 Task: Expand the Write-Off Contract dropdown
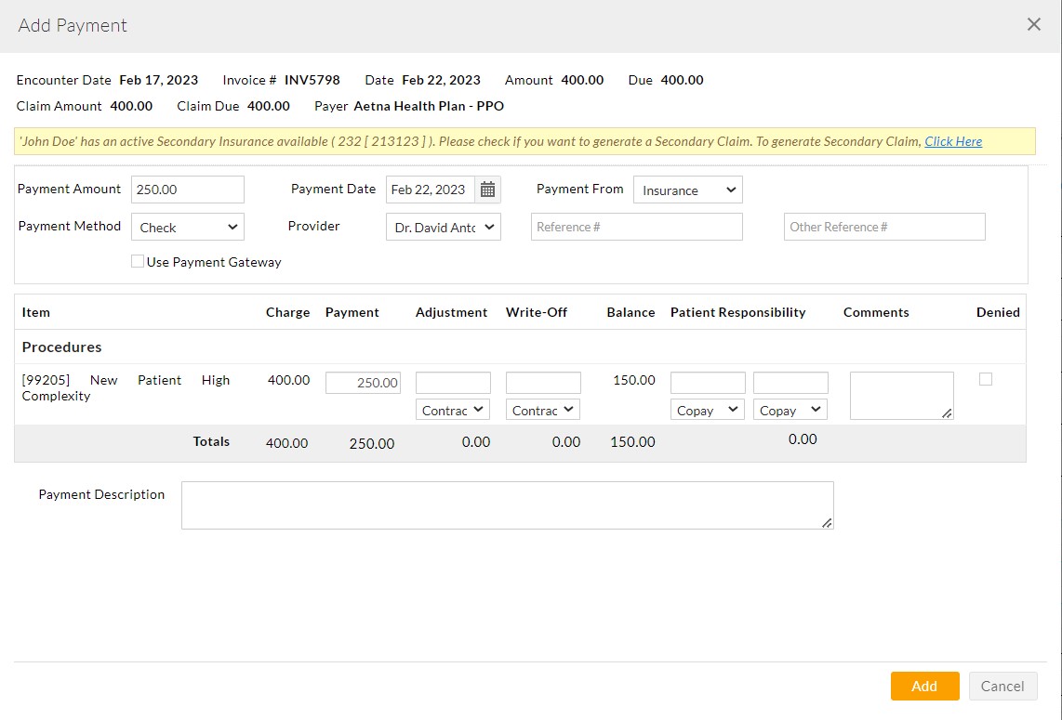pyautogui.click(x=542, y=409)
